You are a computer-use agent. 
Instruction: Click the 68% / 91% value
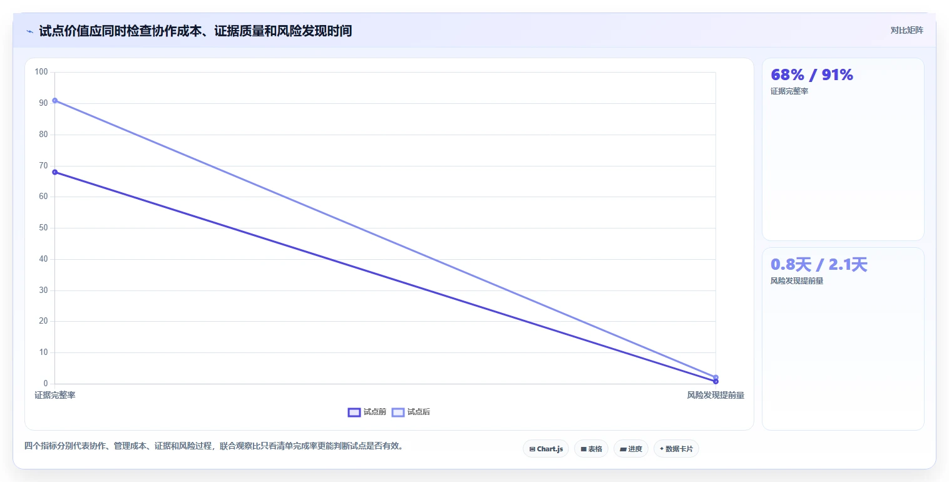coord(812,74)
